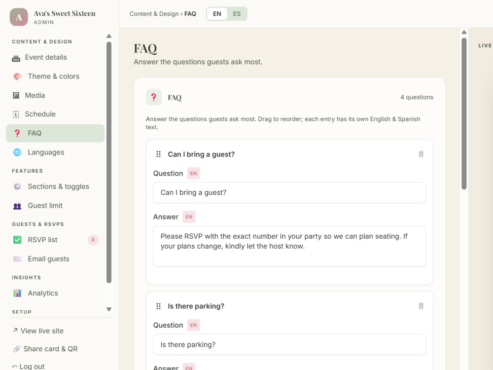493x370 pixels.
Task: Click Share card & QR link
Action: pos(45,349)
